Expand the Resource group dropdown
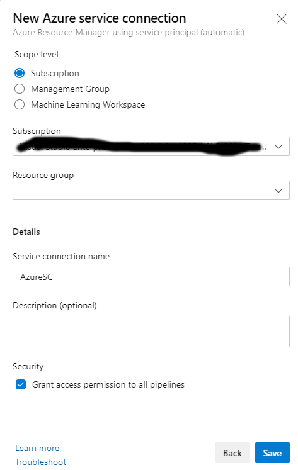 151,191
